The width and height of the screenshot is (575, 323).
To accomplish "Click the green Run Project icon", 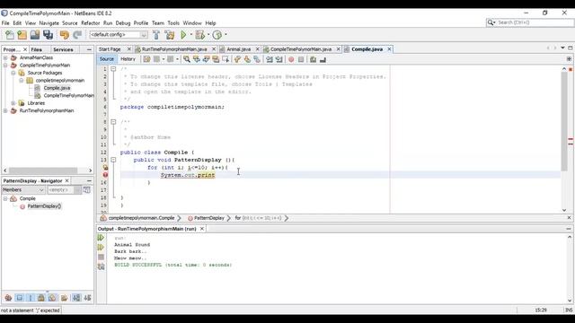I will tap(183, 35).
